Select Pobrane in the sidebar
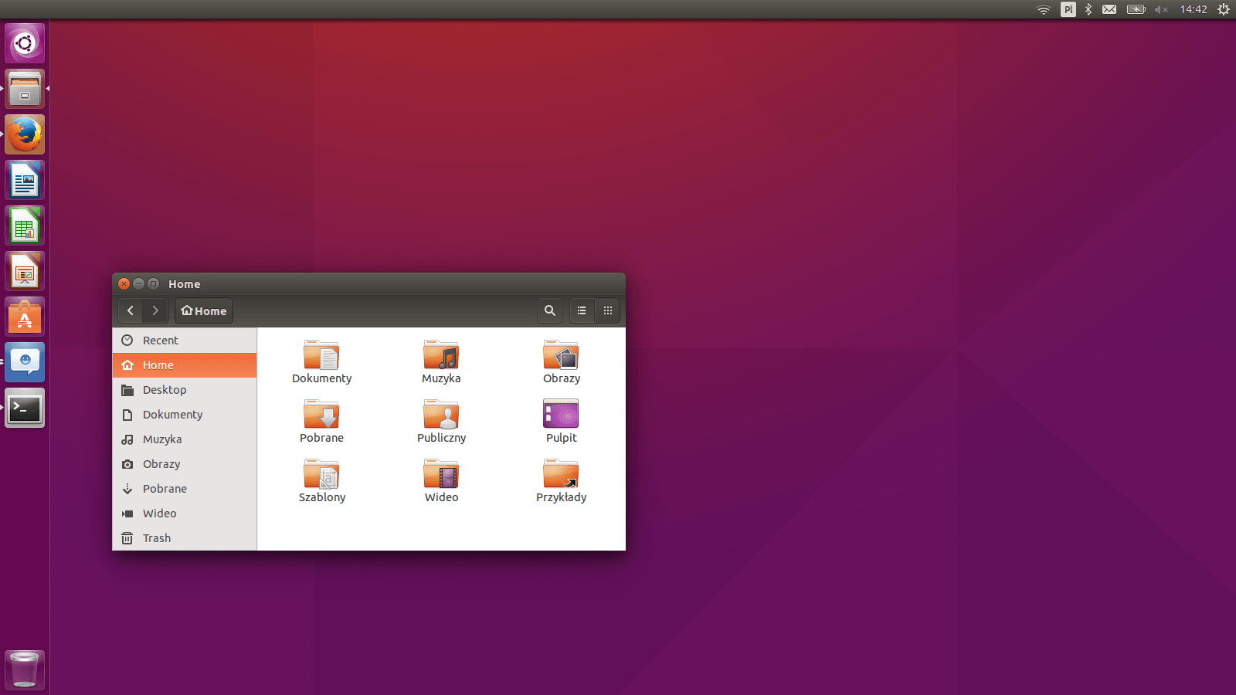The height and width of the screenshot is (695, 1236). coord(185,489)
